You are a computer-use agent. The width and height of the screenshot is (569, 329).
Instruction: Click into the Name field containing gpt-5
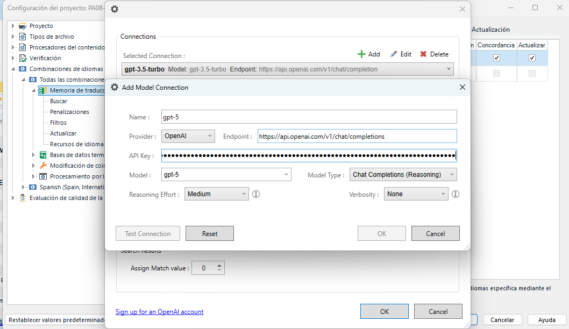(309, 117)
